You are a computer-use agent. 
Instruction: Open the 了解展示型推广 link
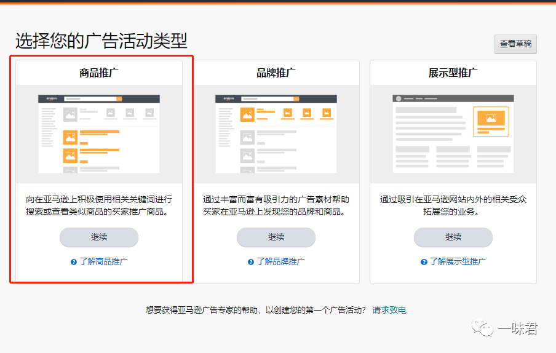(458, 261)
